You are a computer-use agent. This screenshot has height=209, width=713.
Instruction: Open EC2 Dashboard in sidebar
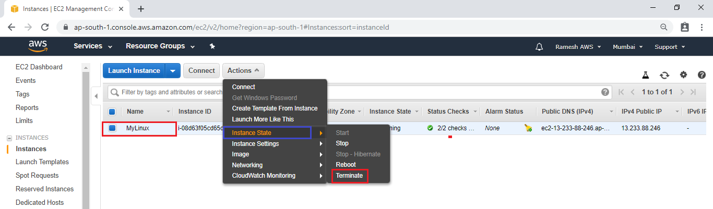coord(39,67)
